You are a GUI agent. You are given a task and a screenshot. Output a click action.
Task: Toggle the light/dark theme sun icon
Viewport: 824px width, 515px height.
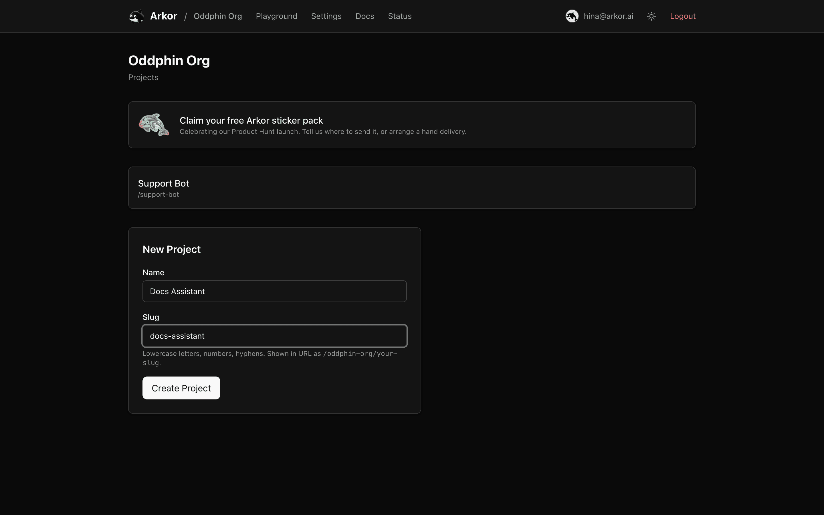[651, 16]
